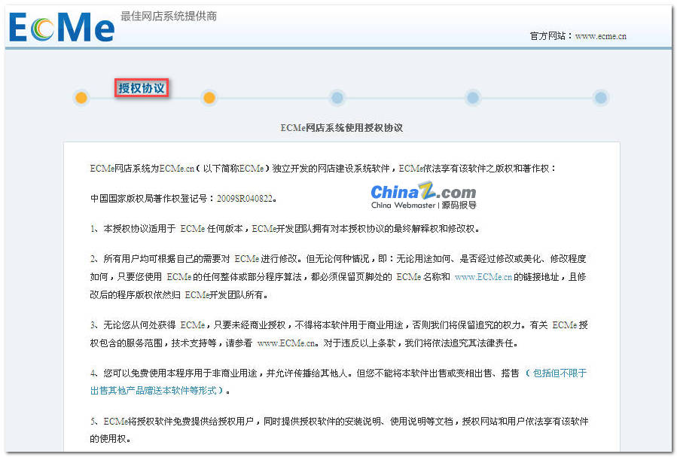Select the second orange step dot
This screenshot has height=457, width=677.
(x=209, y=98)
